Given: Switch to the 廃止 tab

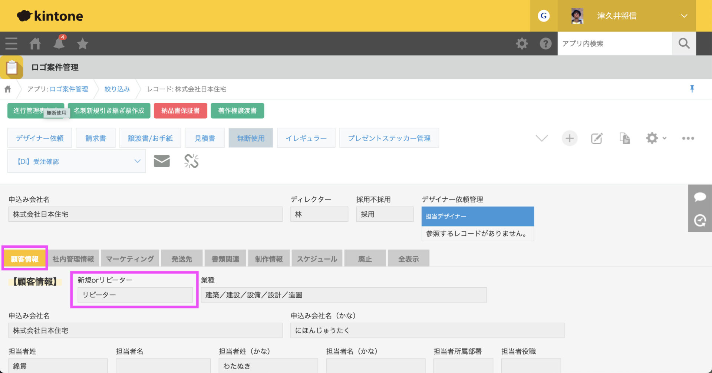Looking at the screenshot, I should 365,259.
